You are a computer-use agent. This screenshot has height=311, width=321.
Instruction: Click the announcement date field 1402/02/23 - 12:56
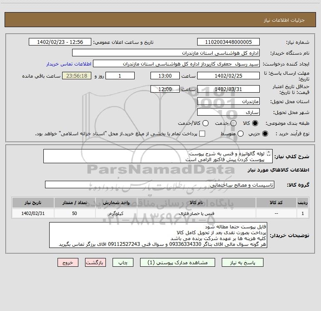[x=60, y=42]
